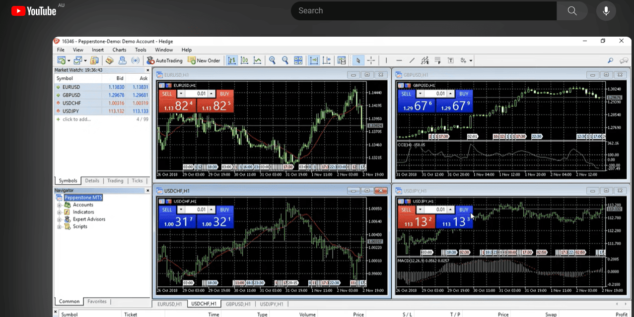Click the Profiles toolbar icon

(78, 60)
